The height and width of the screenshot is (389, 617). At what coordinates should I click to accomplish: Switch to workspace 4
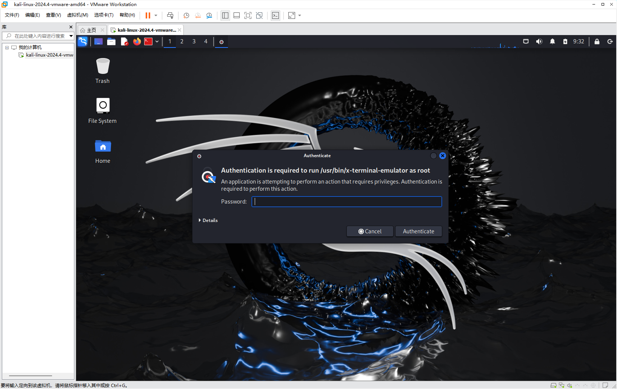pyautogui.click(x=206, y=41)
